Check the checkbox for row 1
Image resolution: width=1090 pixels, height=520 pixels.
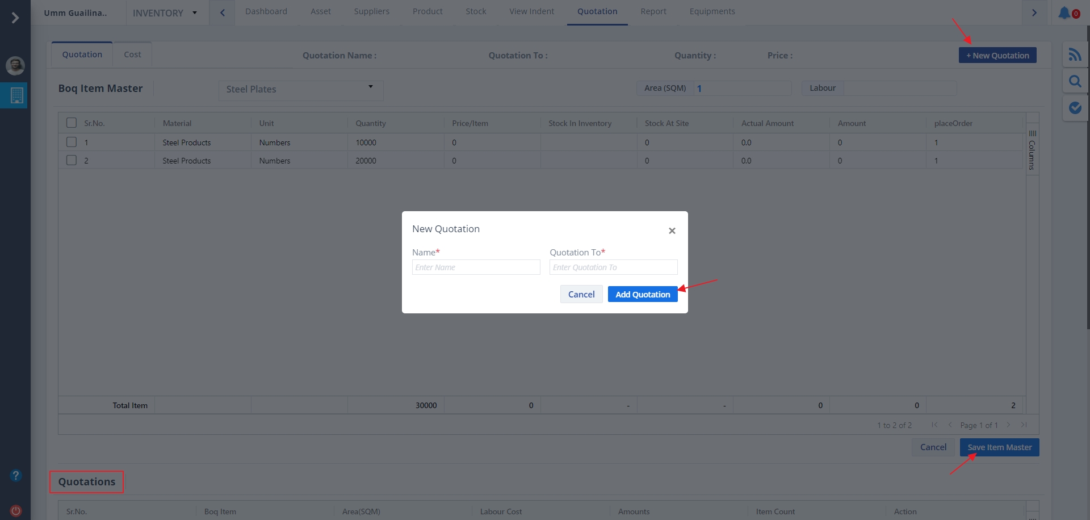tap(72, 142)
